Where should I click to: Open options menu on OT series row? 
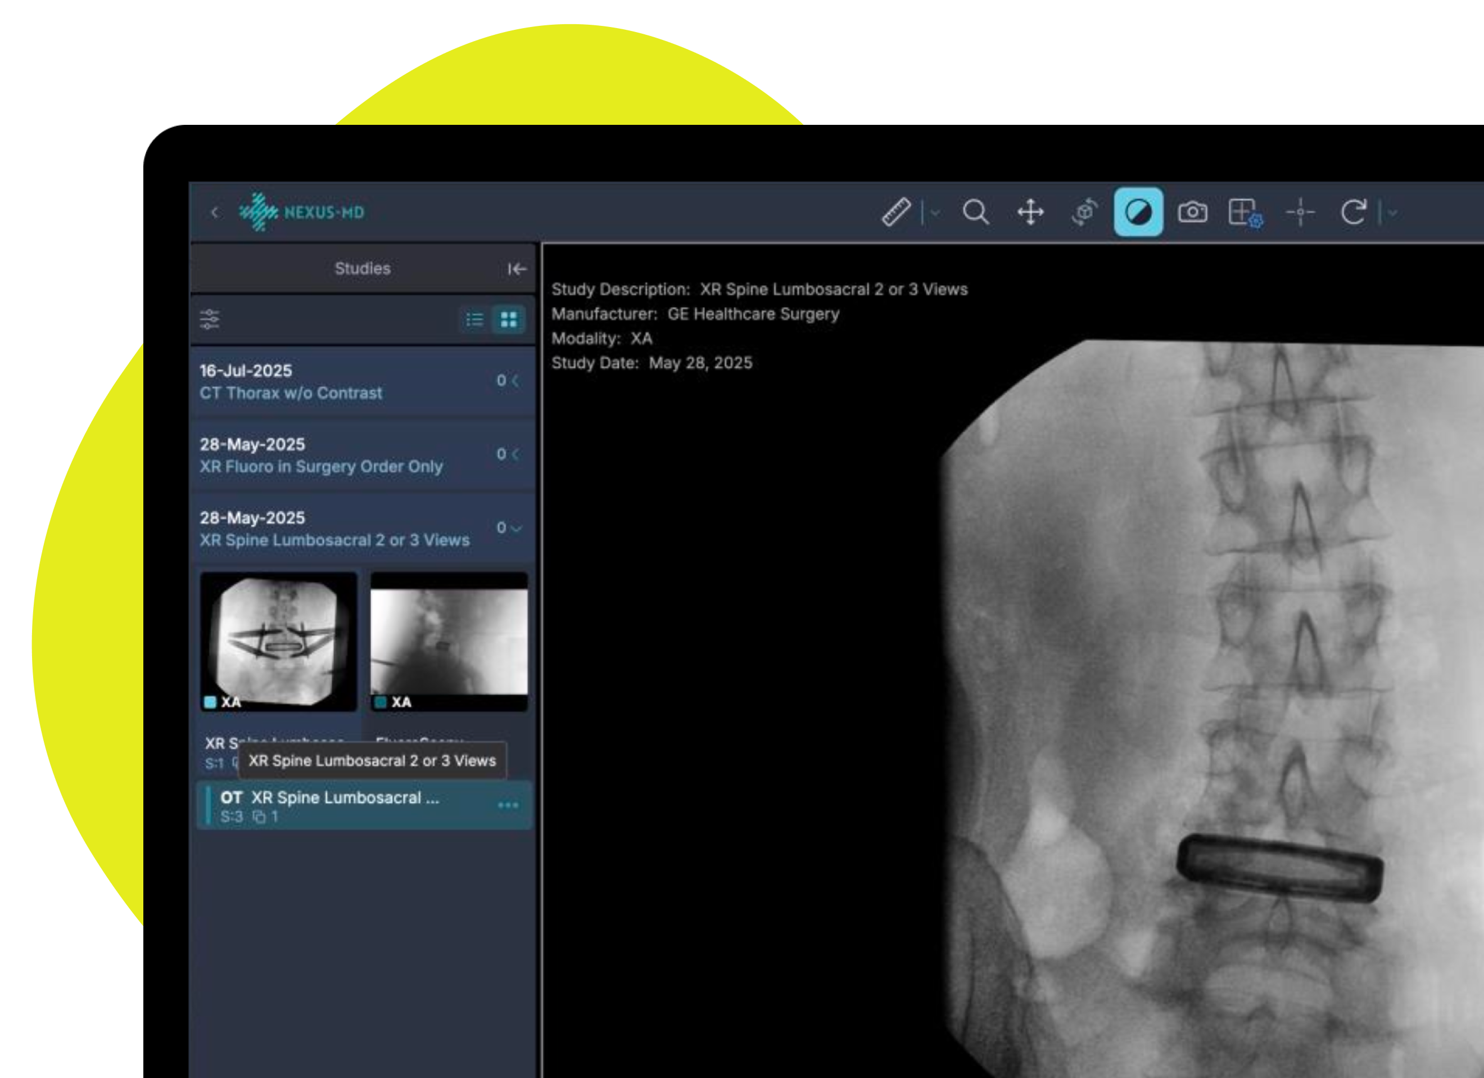pyautogui.click(x=508, y=806)
